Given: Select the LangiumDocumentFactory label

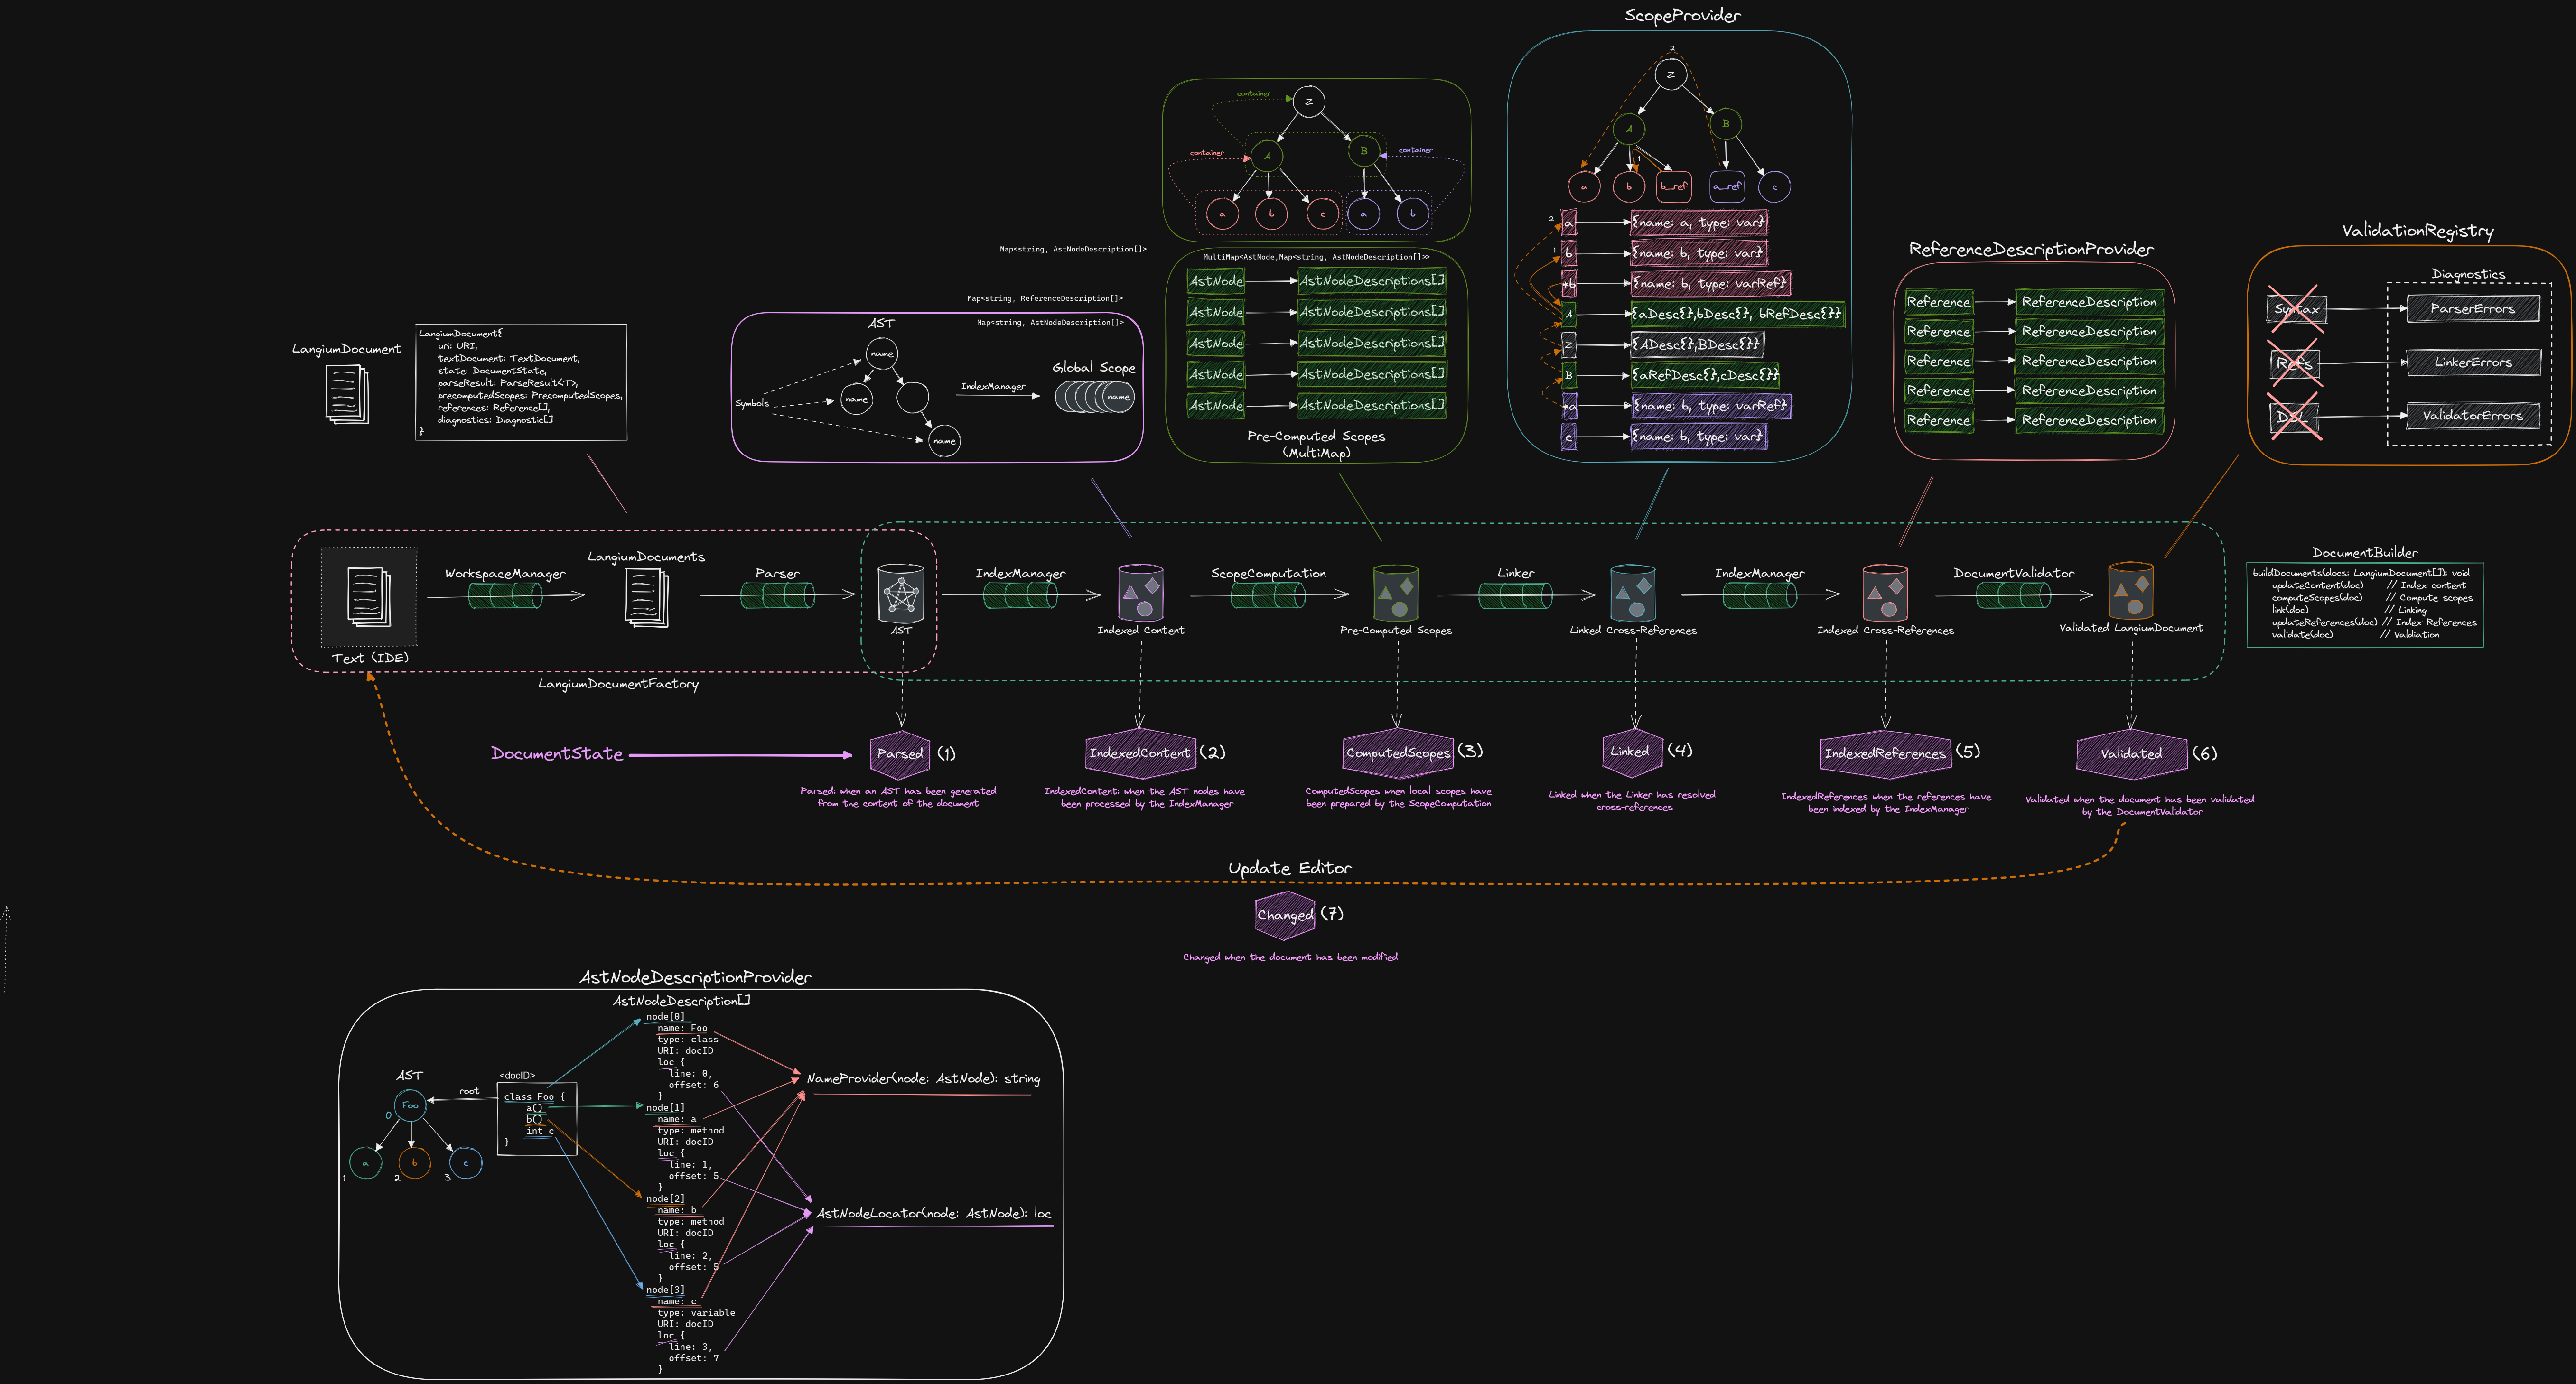Looking at the screenshot, I should tap(618, 684).
